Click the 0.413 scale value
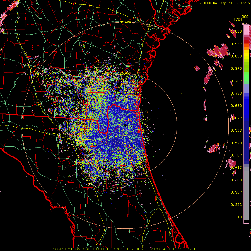This screenshot has width=251, height=251. pos(236,168)
